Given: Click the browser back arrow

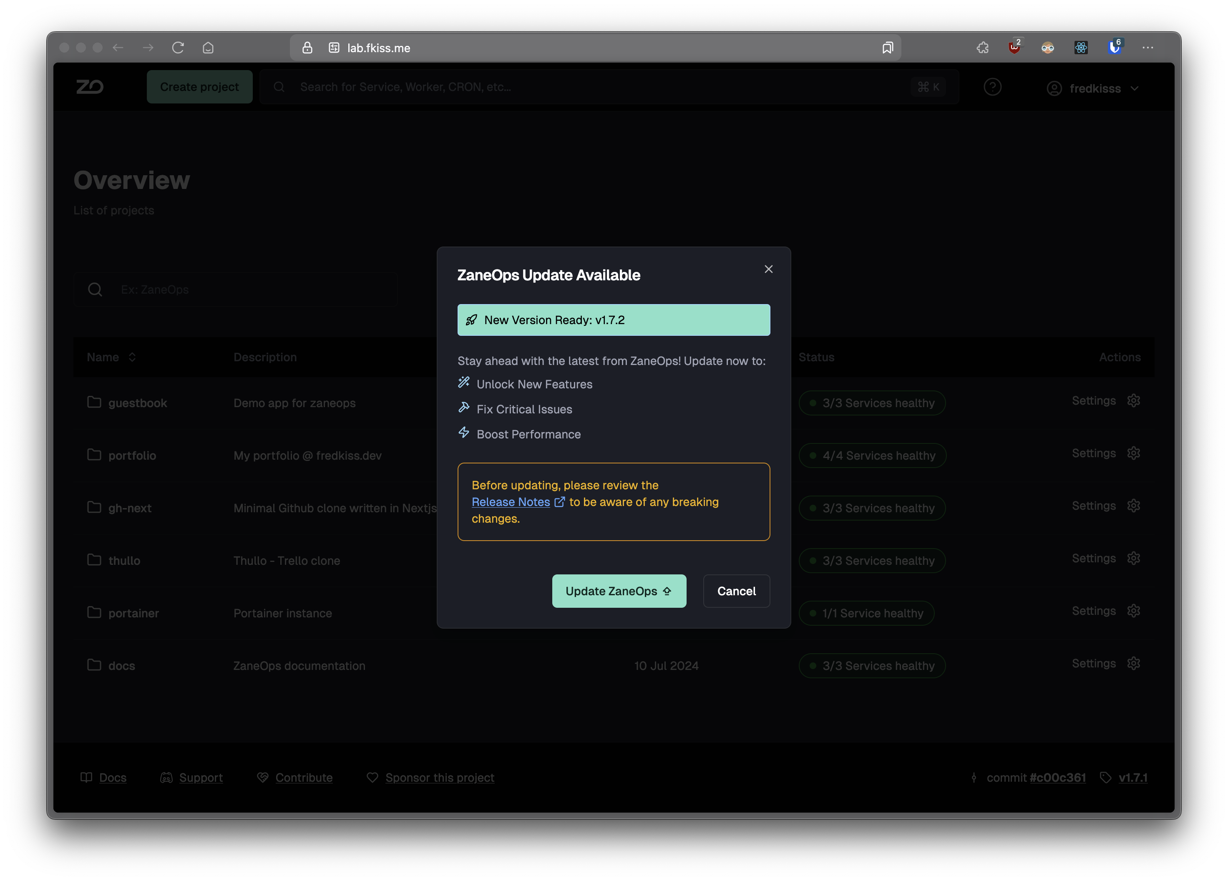Looking at the screenshot, I should [118, 48].
